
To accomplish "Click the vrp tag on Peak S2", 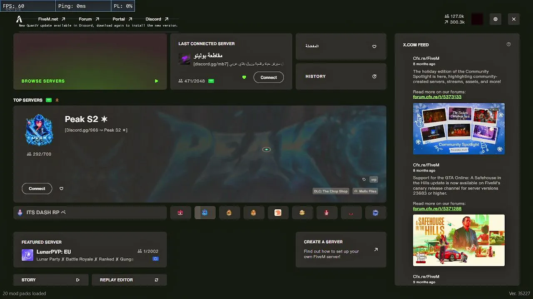I will point(374,179).
